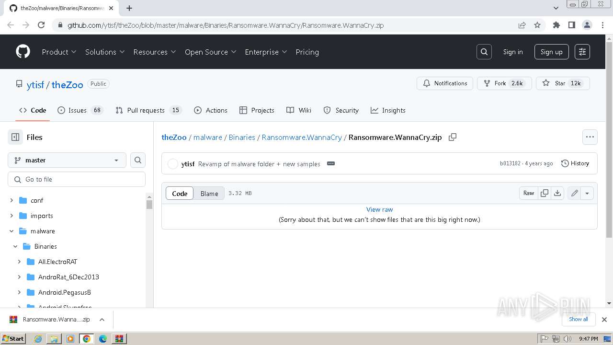Open the Code repository tab
This screenshot has width=613, height=345.
[x=33, y=110]
